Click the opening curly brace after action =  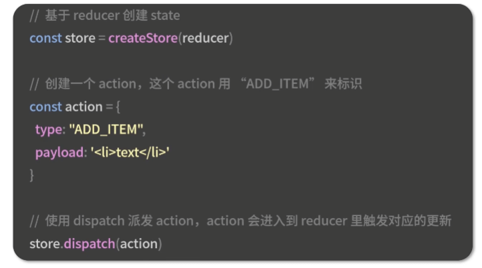click(118, 107)
